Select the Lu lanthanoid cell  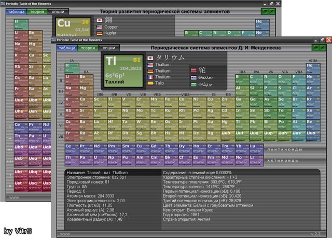[x=256, y=149]
